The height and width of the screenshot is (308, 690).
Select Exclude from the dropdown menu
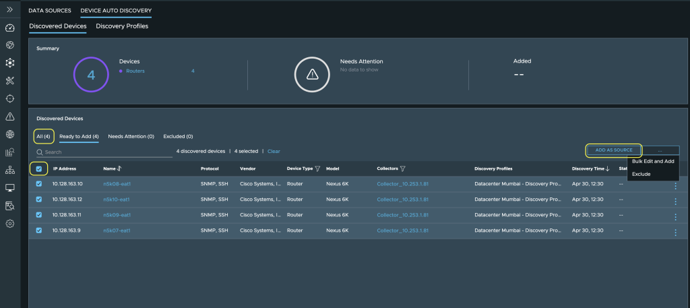click(641, 174)
